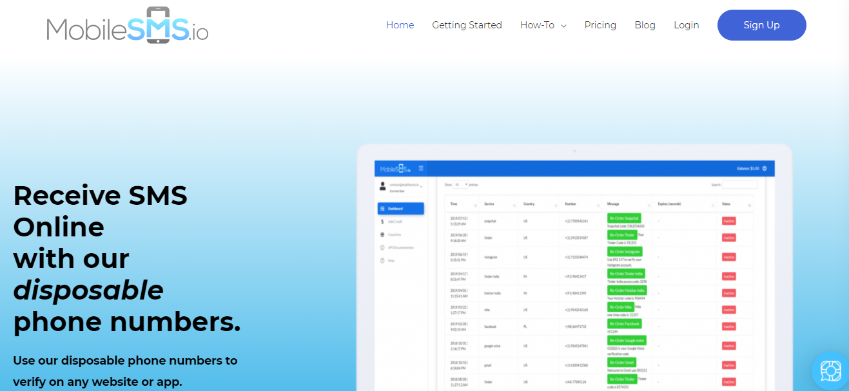Click Re-Order Nike button in preview

click(x=620, y=307)
